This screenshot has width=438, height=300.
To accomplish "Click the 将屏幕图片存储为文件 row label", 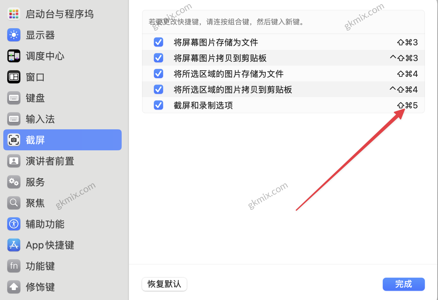I will tap(216, 42).
